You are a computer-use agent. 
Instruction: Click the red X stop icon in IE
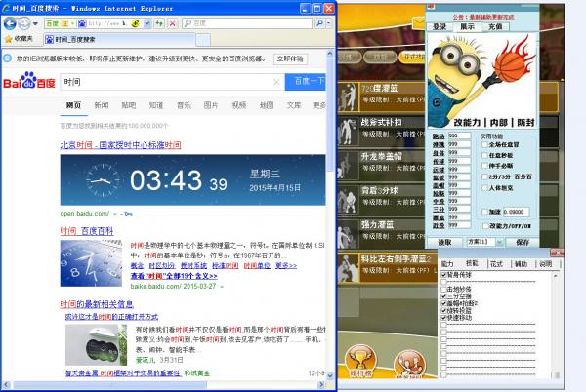(x=172, y=23)
